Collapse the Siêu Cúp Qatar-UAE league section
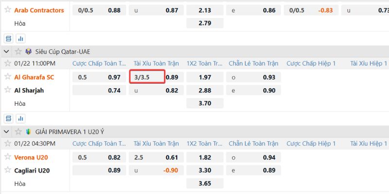389x194 pixels. tap(7, 51)
